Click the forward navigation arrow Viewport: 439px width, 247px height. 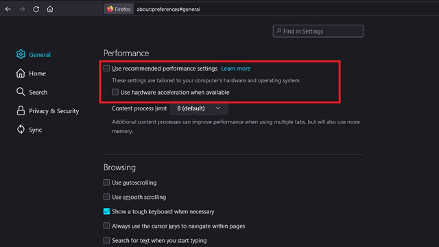point(22,9)
